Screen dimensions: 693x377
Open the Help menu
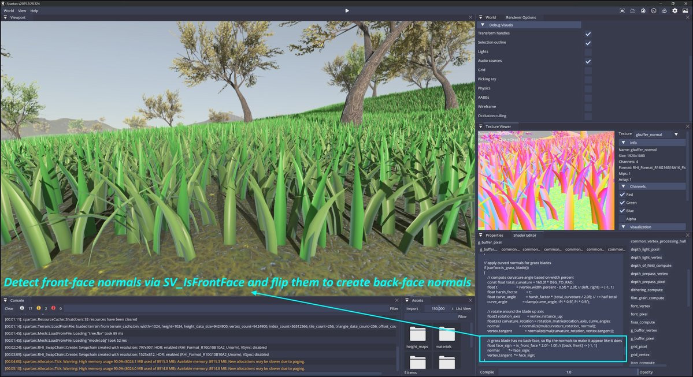(x=34, y=10)
